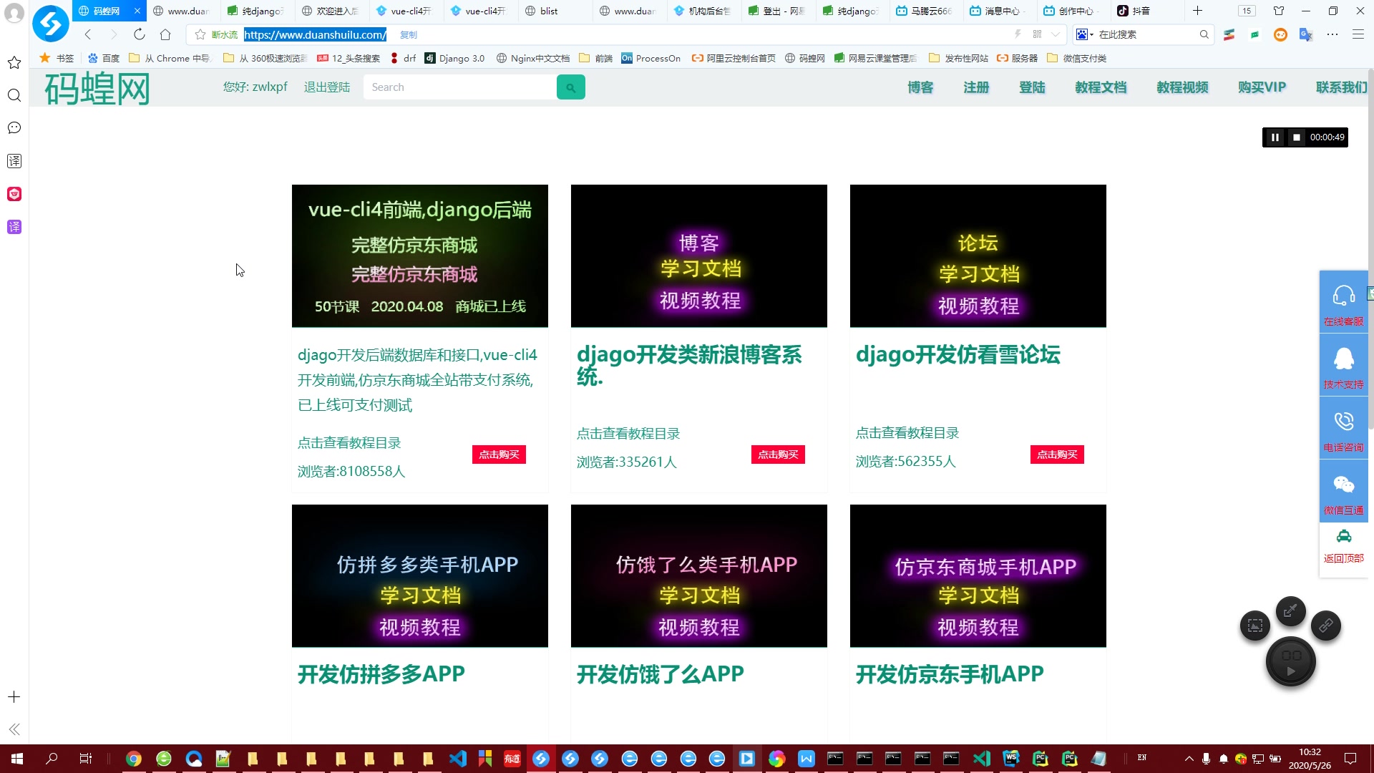
Task: Open the 注册 navigation menu item
Action: 976,87
